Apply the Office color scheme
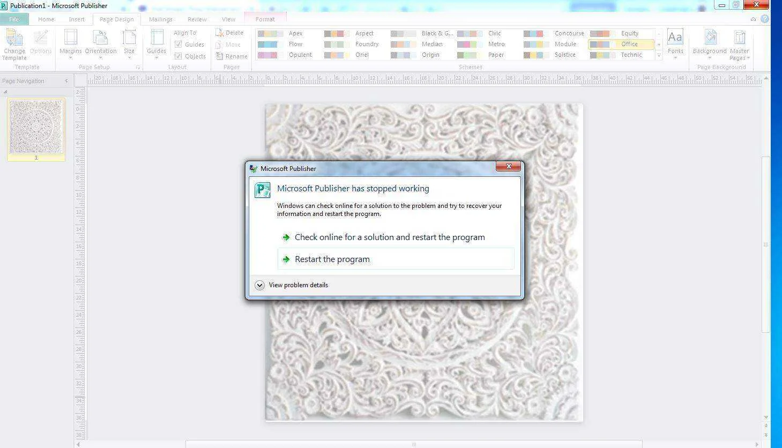The image size is (782, 448). (x=621, y=44)
